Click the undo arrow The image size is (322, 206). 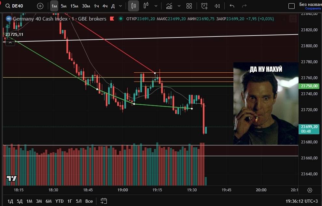[x=232, y=6]
